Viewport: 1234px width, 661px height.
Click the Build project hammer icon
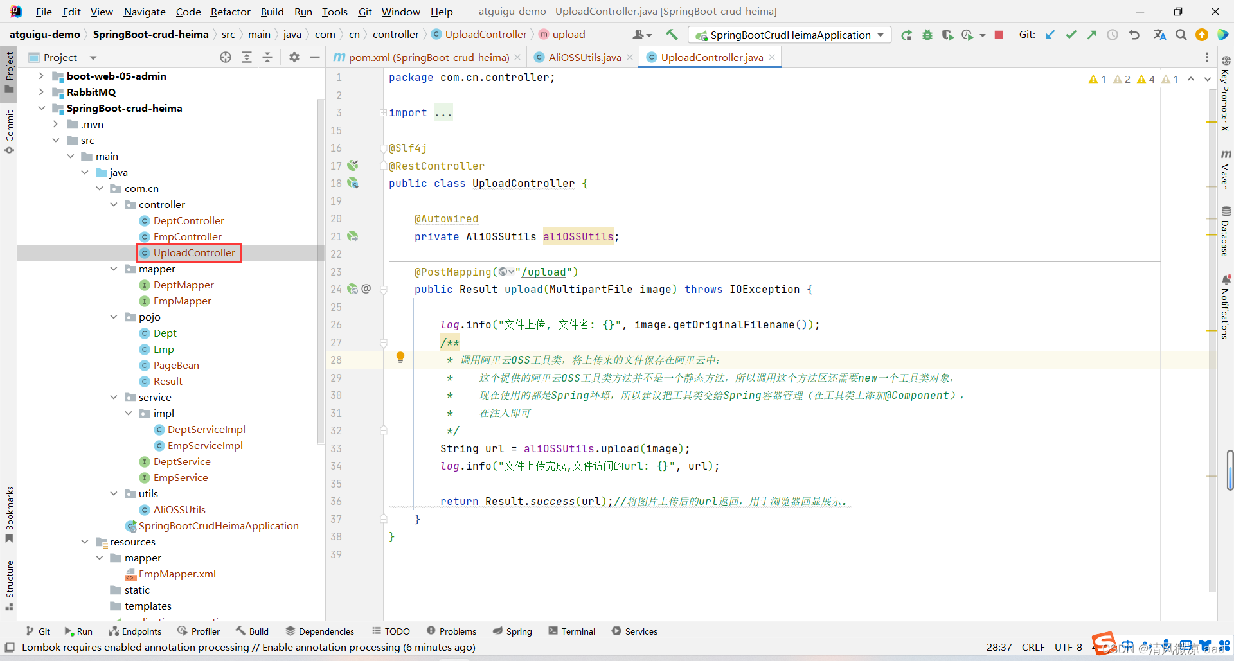coord(672,35)
